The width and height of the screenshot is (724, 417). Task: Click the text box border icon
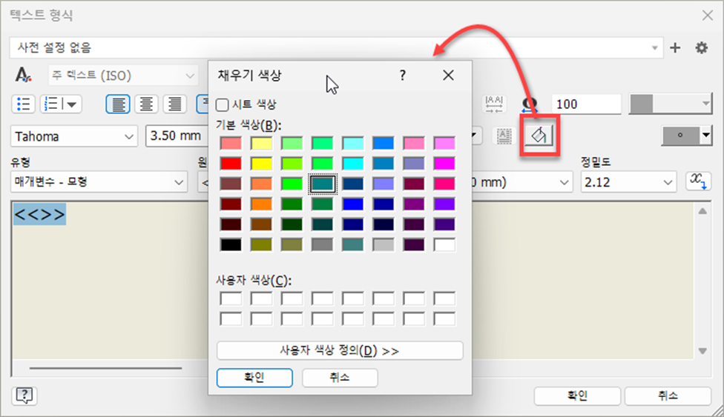click(504, 136)
